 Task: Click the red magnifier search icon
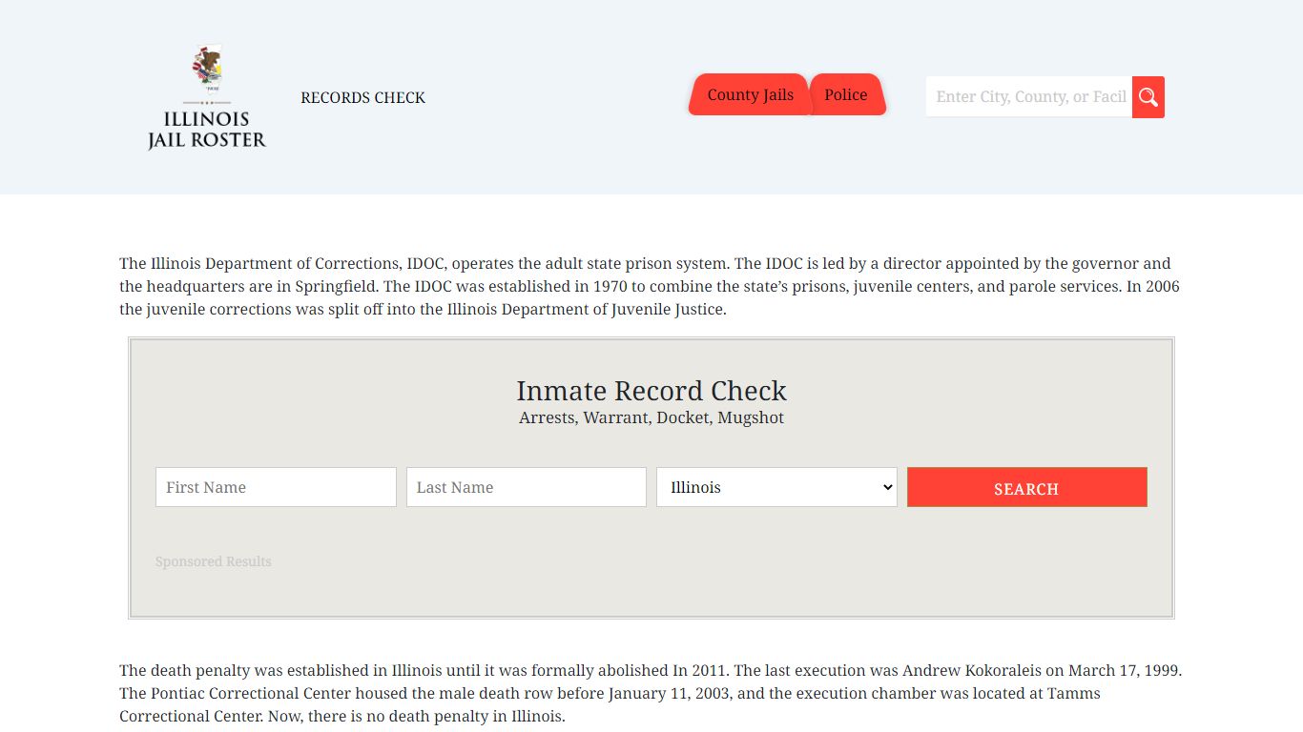[x=1148, y=97]
